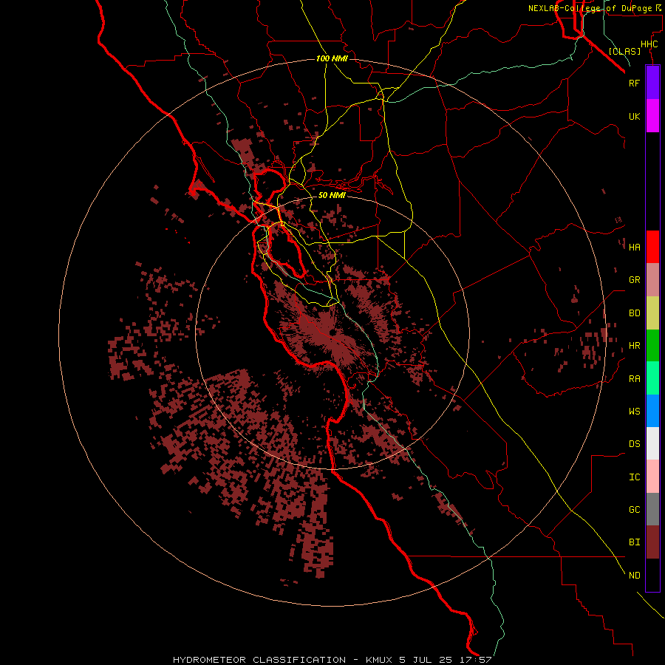Click the RA legend label

pos(635,379)
